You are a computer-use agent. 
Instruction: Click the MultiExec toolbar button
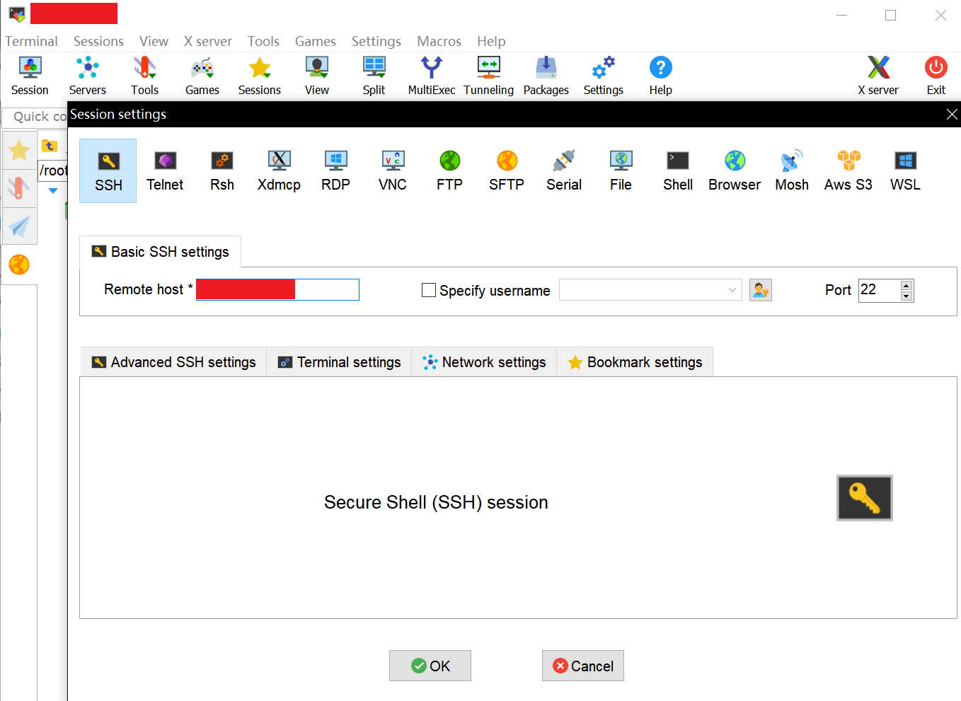coord(431,76)
